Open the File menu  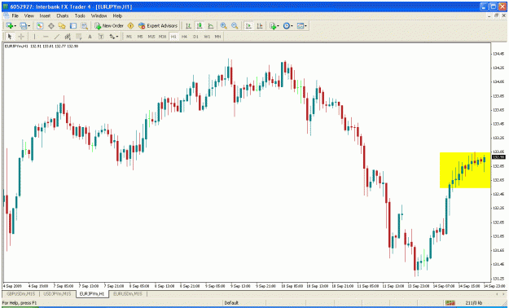click(x=15, y=15)
